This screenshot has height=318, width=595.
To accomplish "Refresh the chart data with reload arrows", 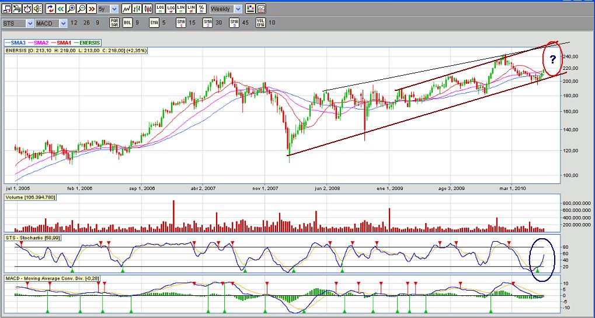I will 50,8.
